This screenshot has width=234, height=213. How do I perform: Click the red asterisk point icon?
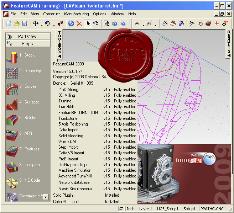pos(149,23)
